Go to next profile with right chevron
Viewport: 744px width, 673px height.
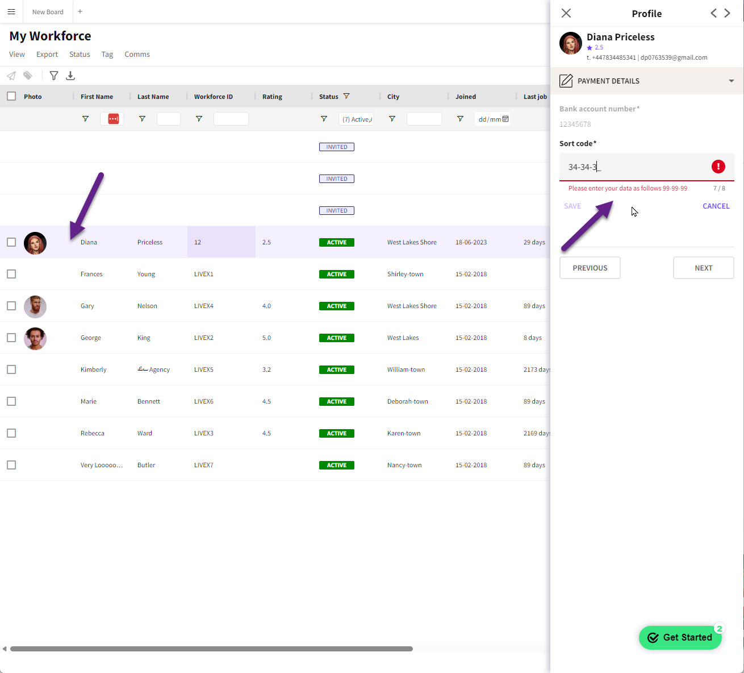click(728, 13)
